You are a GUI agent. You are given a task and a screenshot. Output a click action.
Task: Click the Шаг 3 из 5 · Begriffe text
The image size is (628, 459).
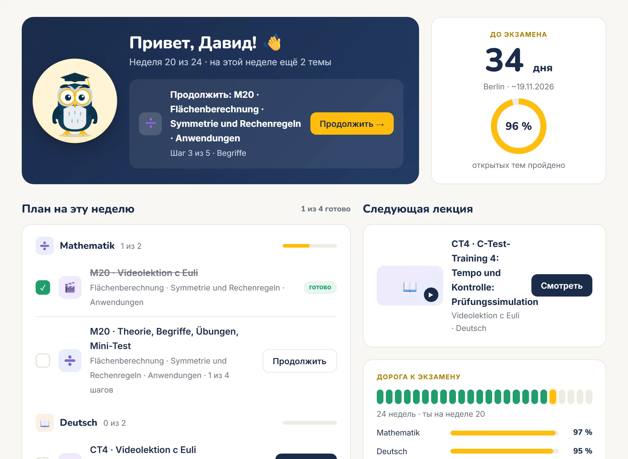[x=208, y=153]
